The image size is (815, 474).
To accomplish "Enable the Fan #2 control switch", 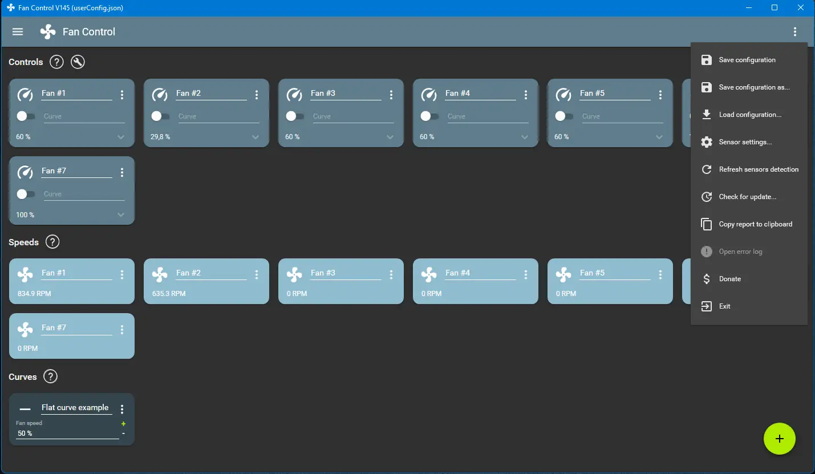I will click(x=160, y=116).
